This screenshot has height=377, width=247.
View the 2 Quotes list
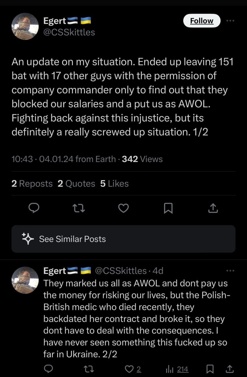(76, 183)
